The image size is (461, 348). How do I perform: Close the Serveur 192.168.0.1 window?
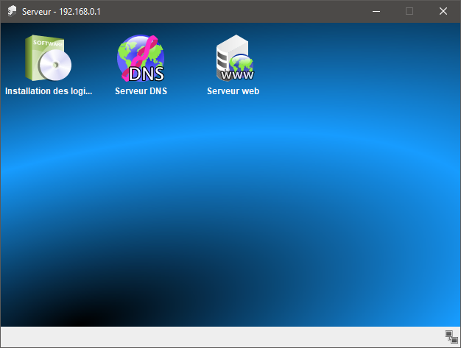[443, 11]
